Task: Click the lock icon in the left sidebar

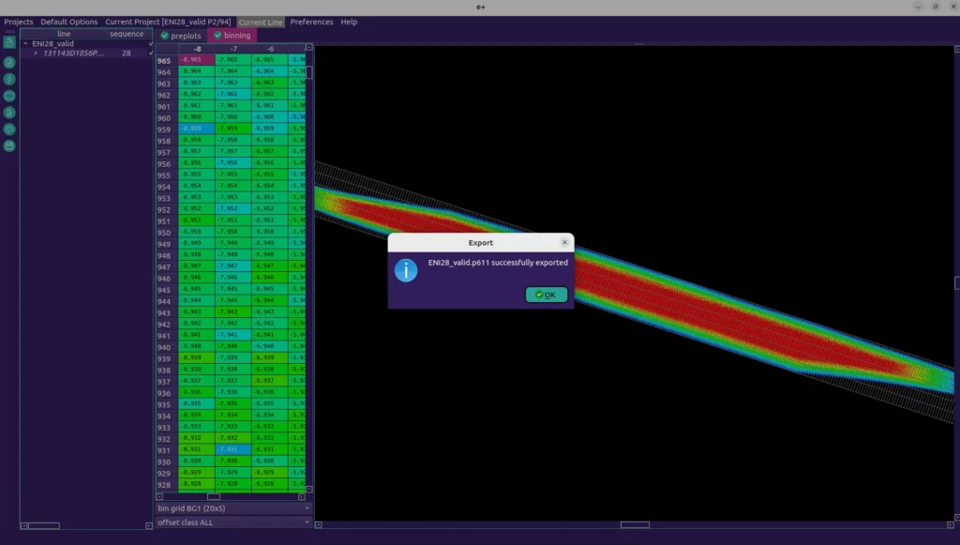Action: (x=9, y=43)
